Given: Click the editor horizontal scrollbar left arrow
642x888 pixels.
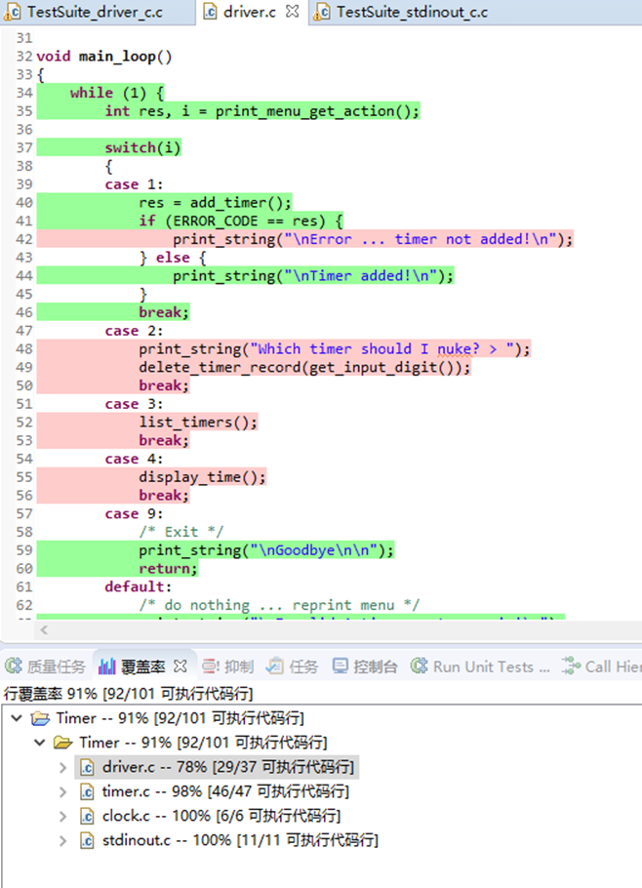Looking at the screenshot, I should pyautogui.click(x=45, y=631).
